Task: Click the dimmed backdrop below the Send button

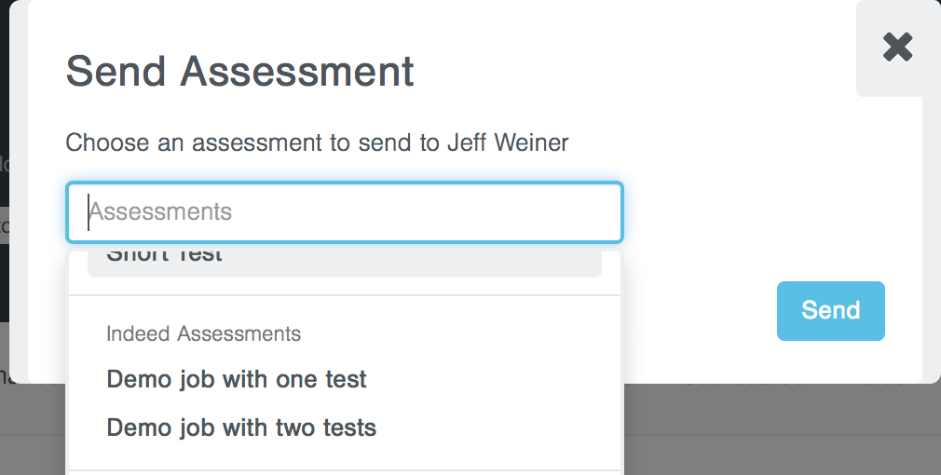Action: [829, 428]
